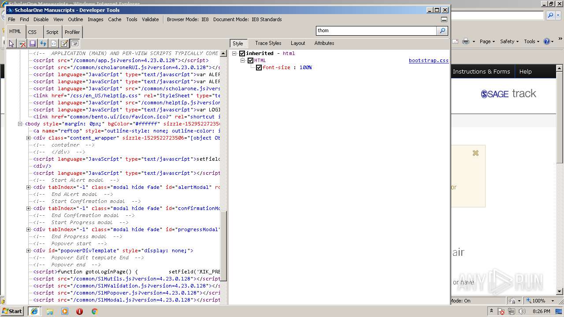Click Instructions & Forms on the web page
The height and width of the screenshot is (317, 564).
coord(481,72)
